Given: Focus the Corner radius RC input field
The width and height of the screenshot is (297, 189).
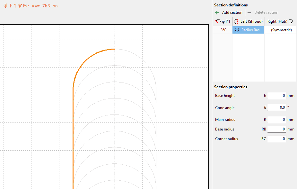Looking at the screenshot, I should point(276,139).
